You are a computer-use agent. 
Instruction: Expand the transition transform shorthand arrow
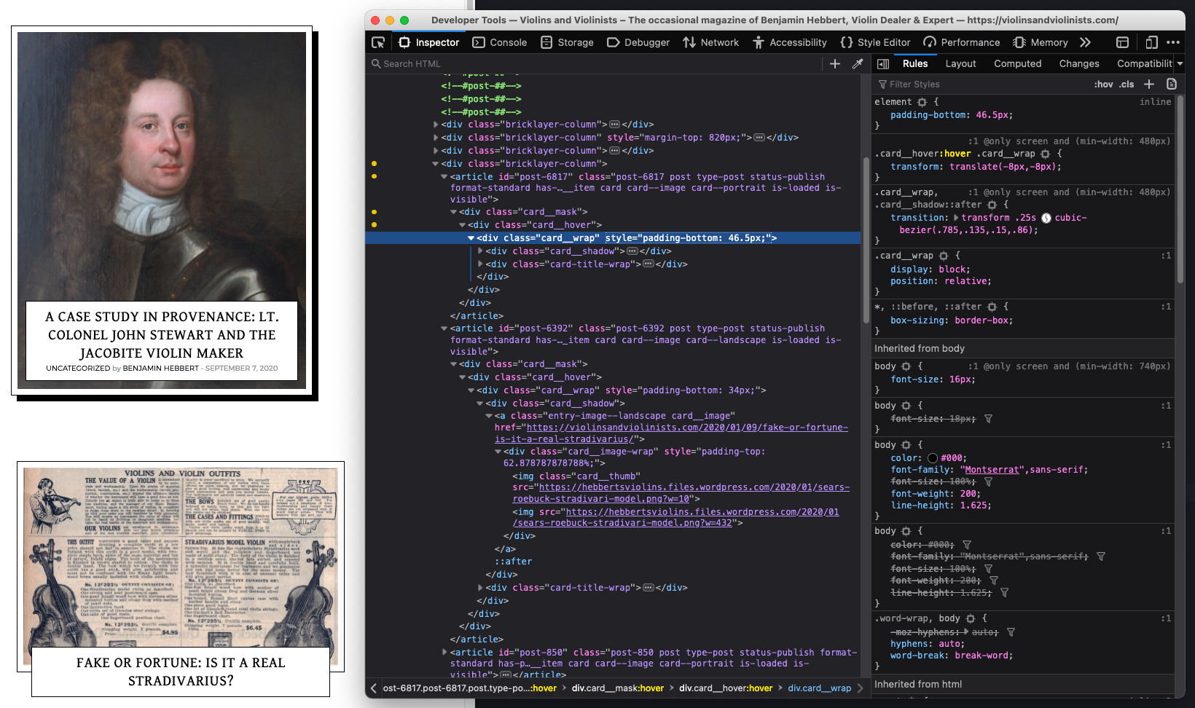956,218
